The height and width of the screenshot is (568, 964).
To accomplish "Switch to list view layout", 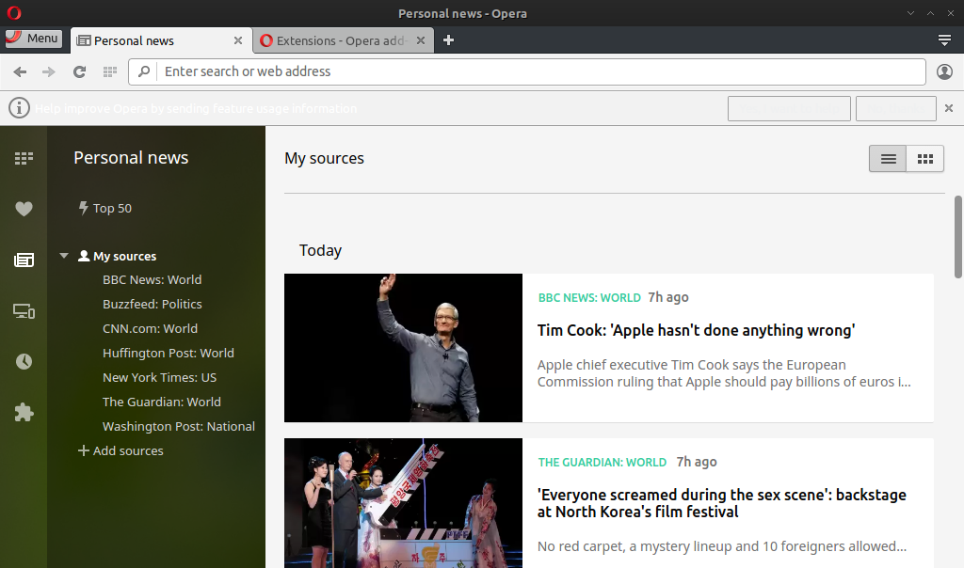I will pyautogui.click(x=888, y=159).
